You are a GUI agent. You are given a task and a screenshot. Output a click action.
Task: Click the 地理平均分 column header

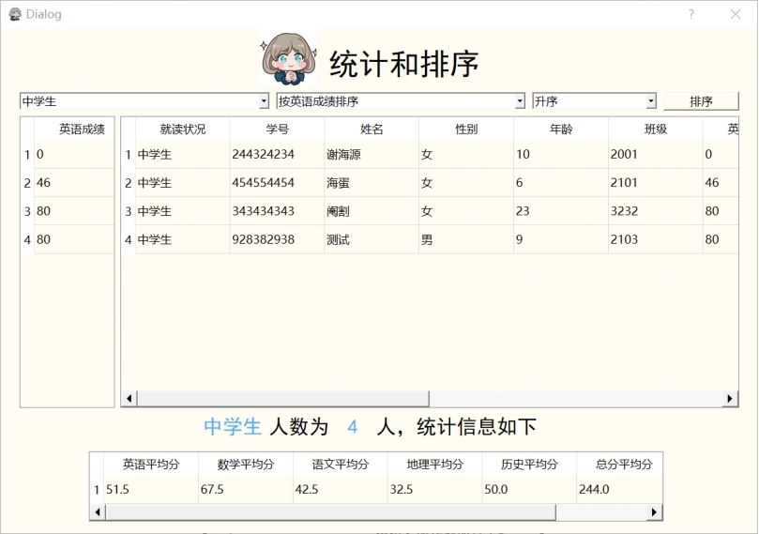[x=434, y=465]
